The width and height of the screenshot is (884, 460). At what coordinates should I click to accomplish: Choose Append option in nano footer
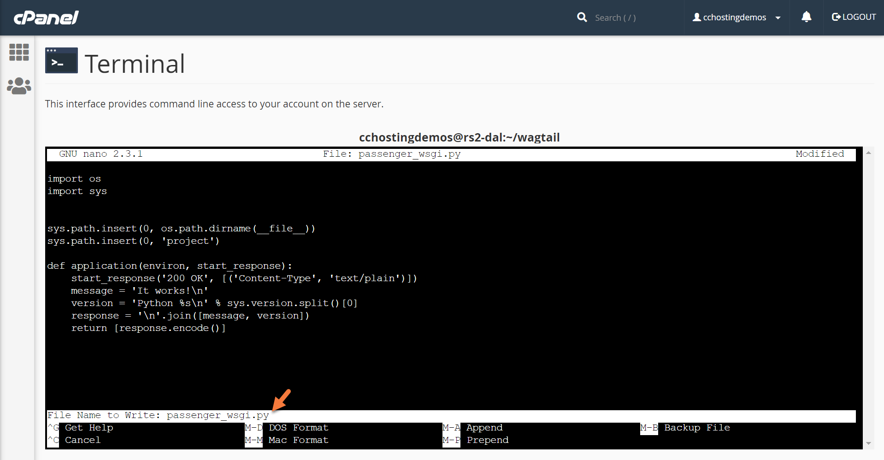[484, 428]
